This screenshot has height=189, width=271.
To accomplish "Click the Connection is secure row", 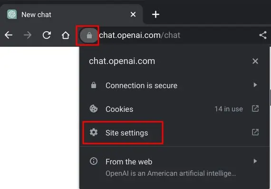I will point(174,85).
